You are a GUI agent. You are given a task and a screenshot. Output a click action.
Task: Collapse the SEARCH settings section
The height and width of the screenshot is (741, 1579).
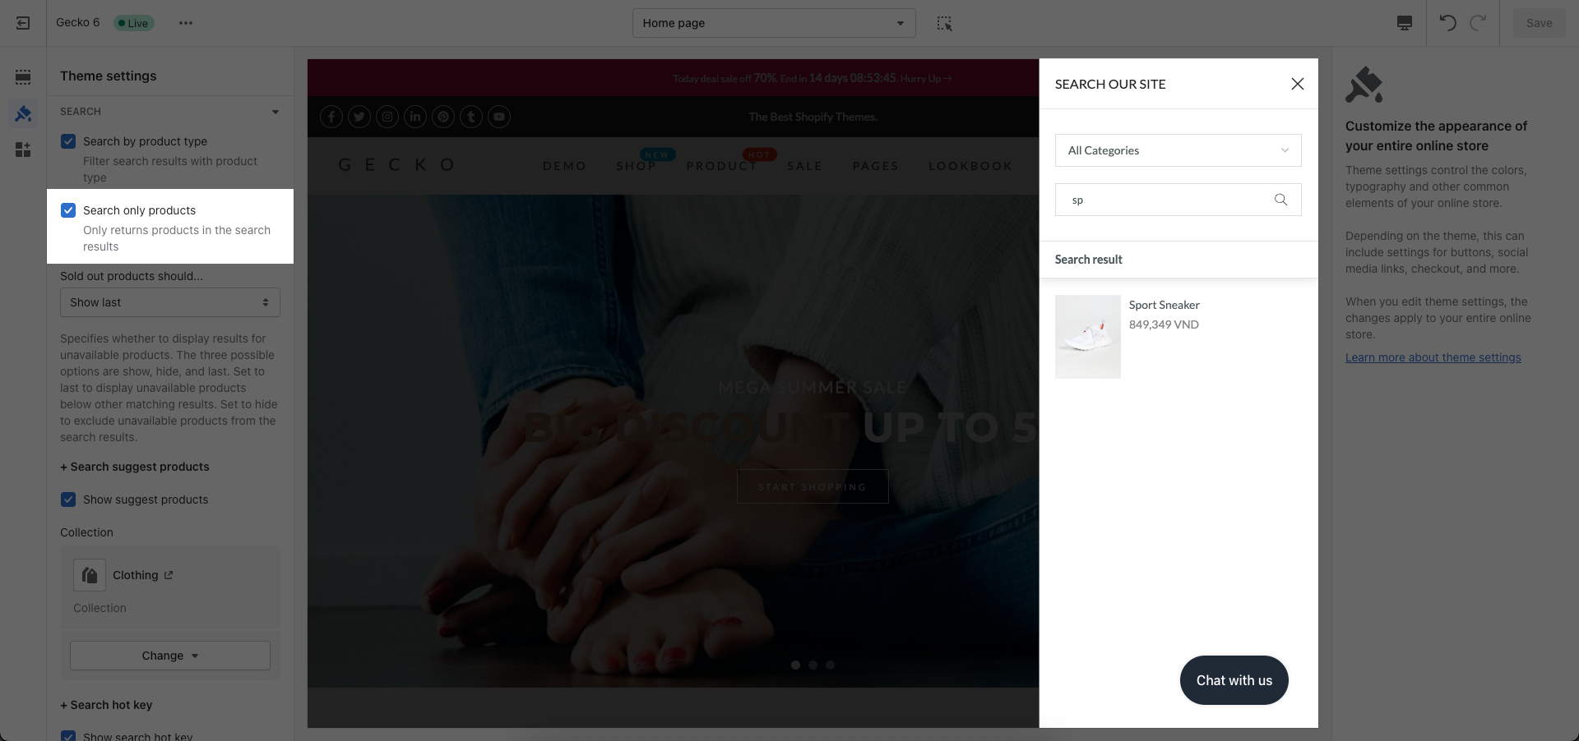(276, 112)
